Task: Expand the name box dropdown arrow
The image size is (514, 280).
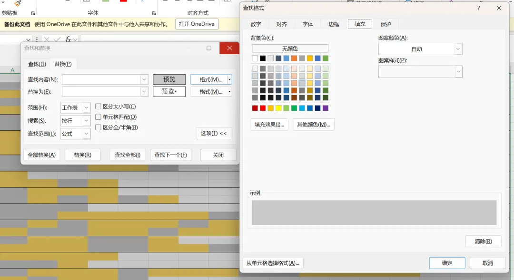Action: 28,39
